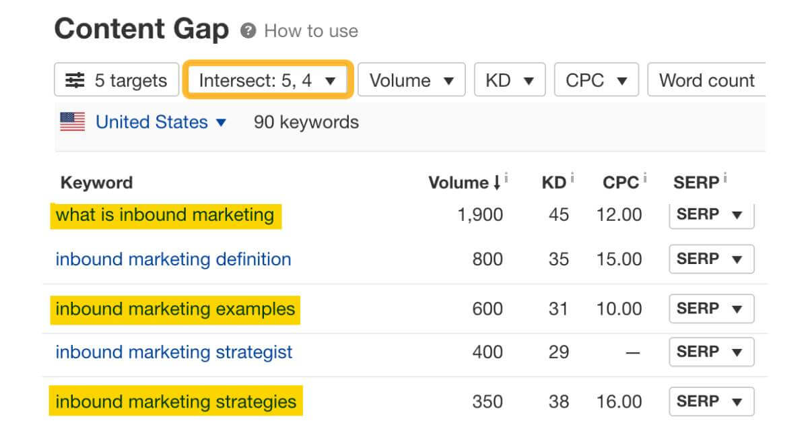
Task: Open keyword inbound marketing strategist
Action: 174,352
